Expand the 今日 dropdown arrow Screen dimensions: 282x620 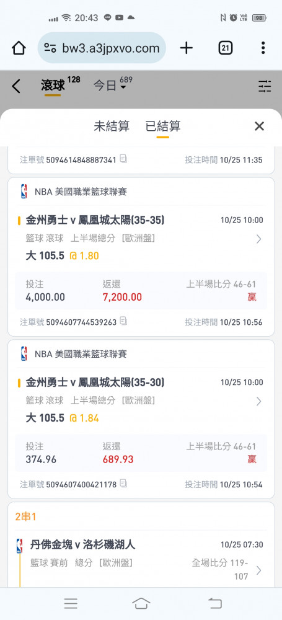click(123, 87)
